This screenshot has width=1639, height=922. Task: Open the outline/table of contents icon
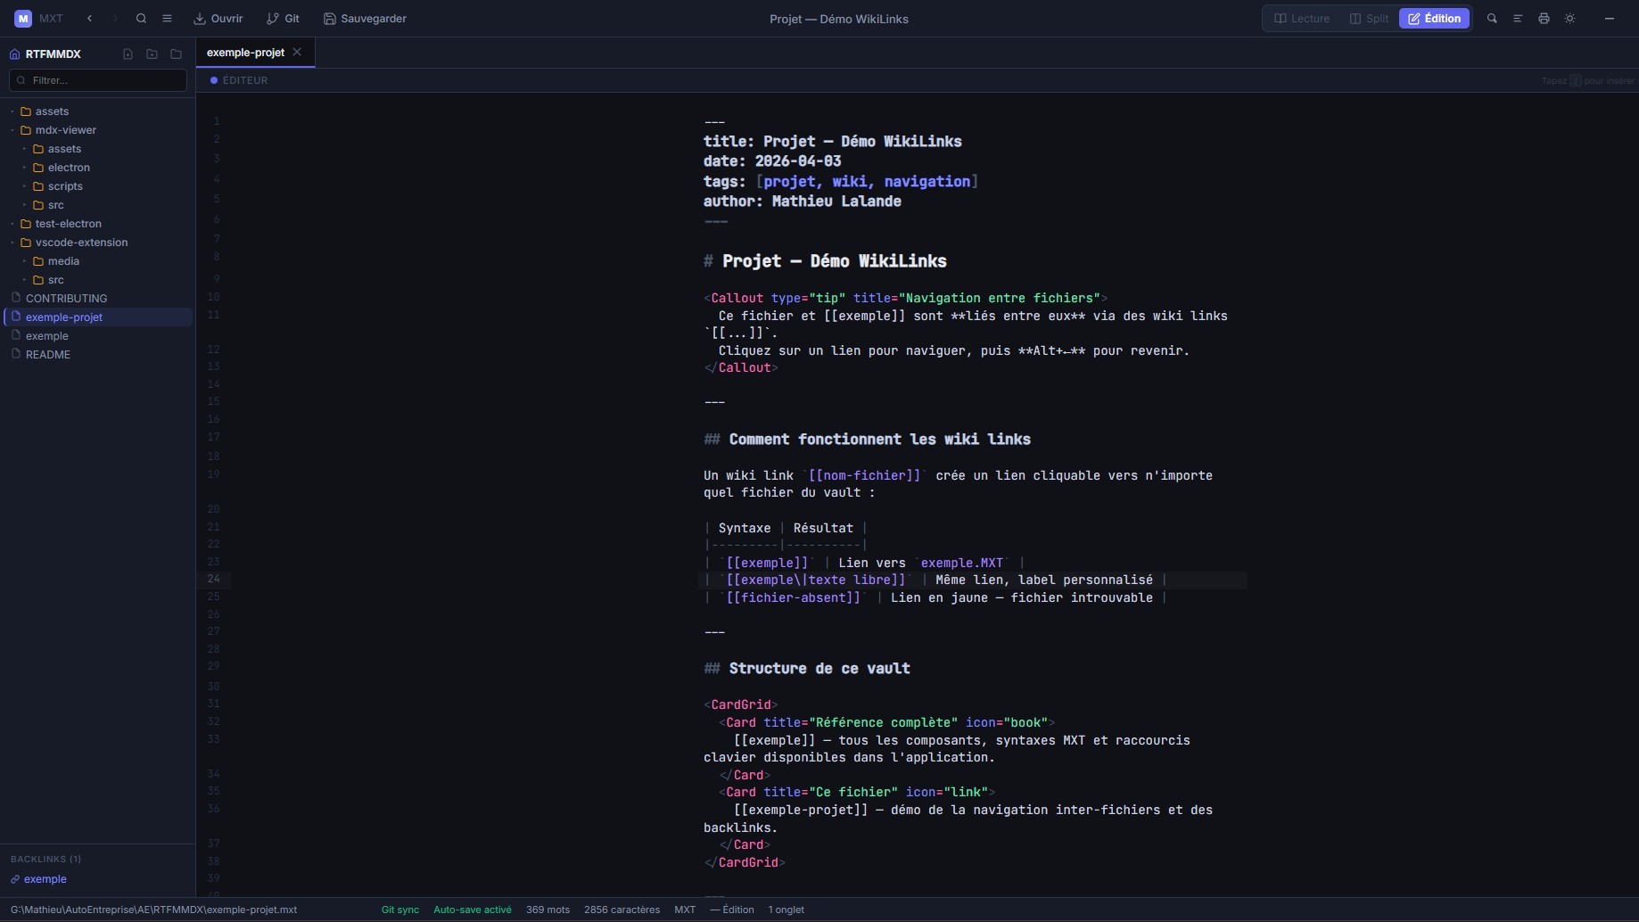(1518, 18)
